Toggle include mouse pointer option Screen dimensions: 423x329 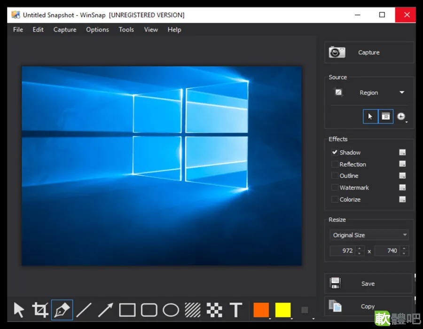coord(370,117)
